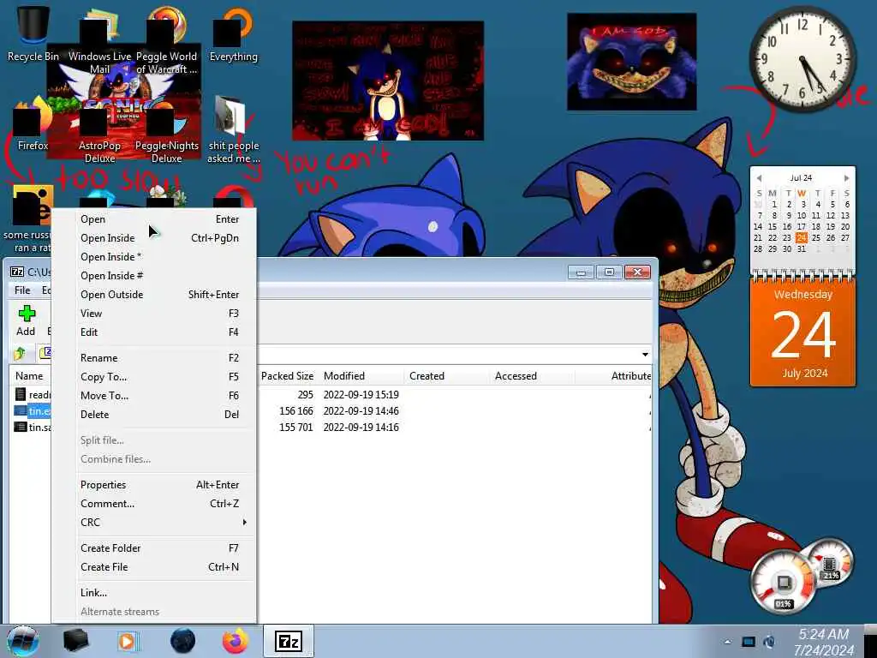Viewport: 877px width, 658px height.
Task: Select date 31 in calendar gadget
Action: click(802, 249)
